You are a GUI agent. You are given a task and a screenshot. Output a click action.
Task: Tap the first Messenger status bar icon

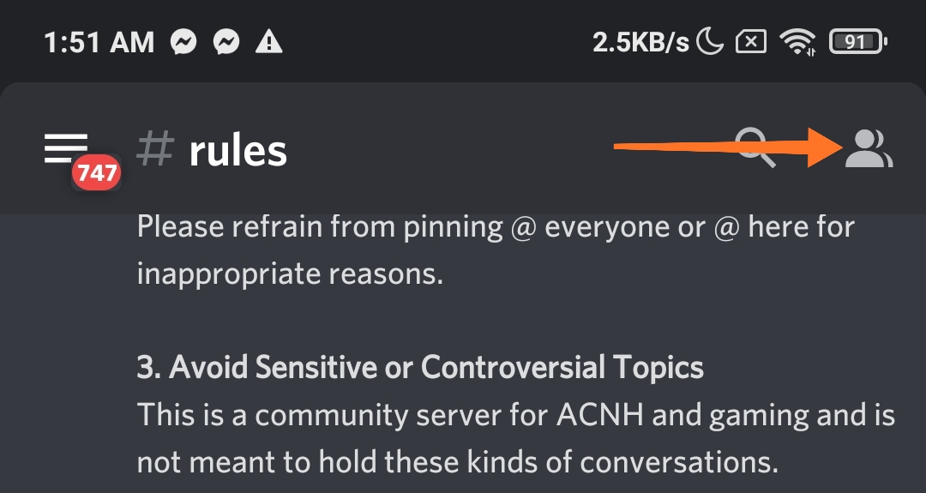pos(185,41)
